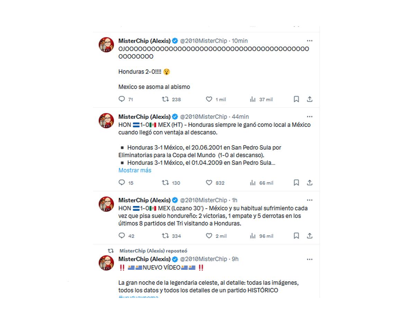Image resolution: width=415 pixels, height=311 pixels.
Task: Share the Lozano 30' goal tweet
Action: 310,236
